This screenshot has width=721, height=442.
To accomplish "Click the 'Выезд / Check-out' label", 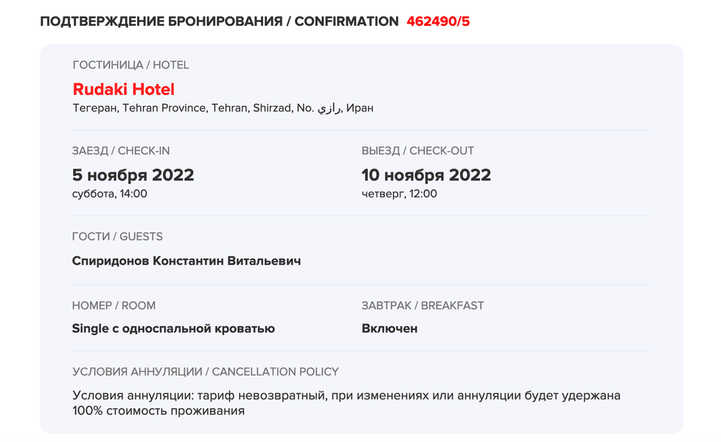I will point(418,151).
